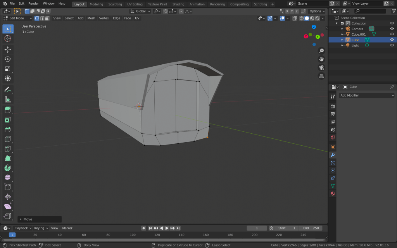Open the Edit Mode selector dropdown
Viewport: 397px width, 248px height.
point(18,18)
